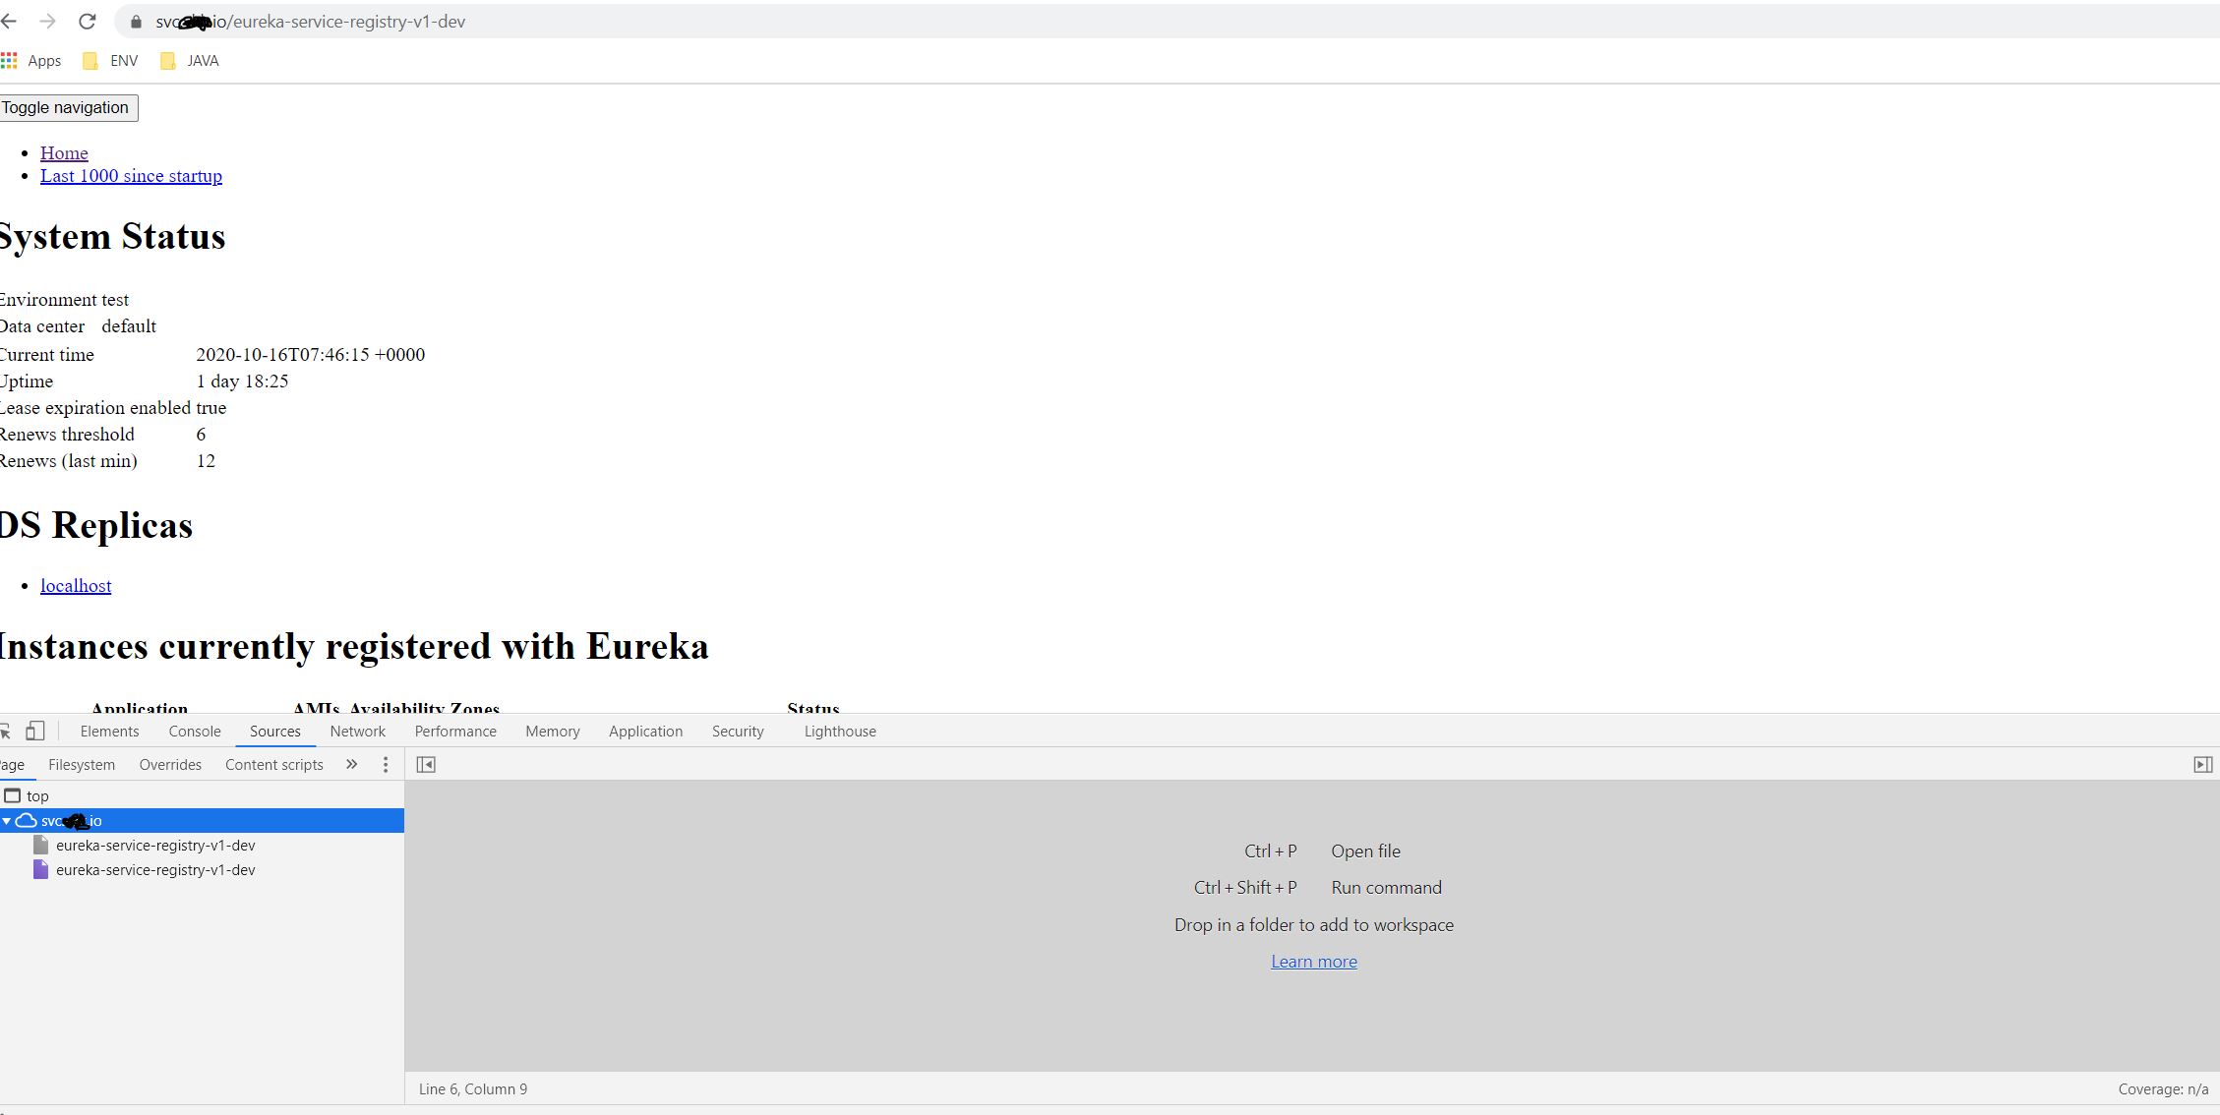Open Last 1000 since startup link

click(131, 176)
